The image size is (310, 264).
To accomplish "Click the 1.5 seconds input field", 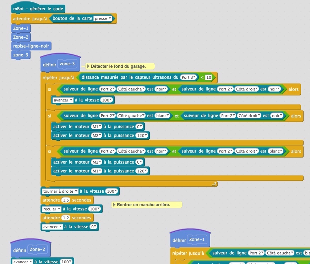I will [66, 200].
